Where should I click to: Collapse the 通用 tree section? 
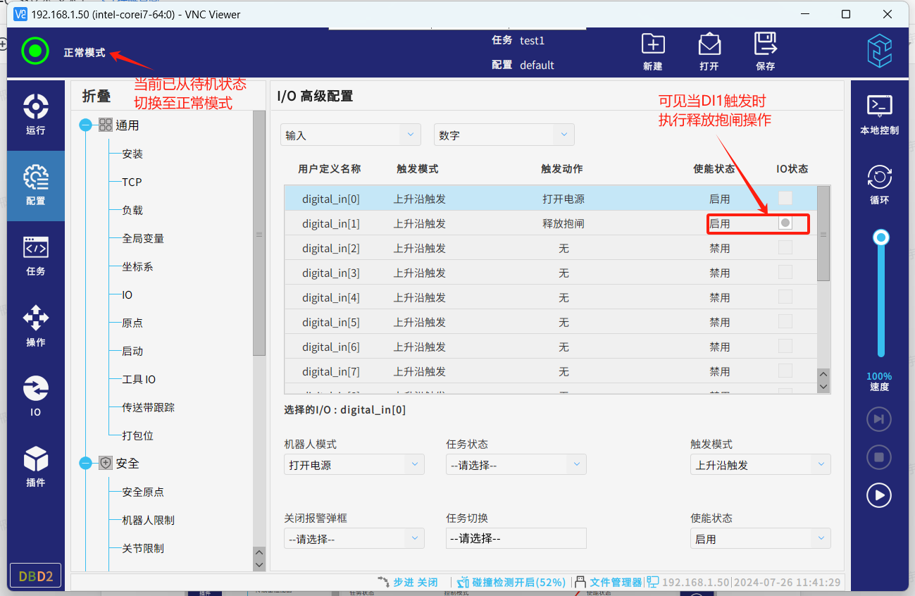click(x=86, y=125)
